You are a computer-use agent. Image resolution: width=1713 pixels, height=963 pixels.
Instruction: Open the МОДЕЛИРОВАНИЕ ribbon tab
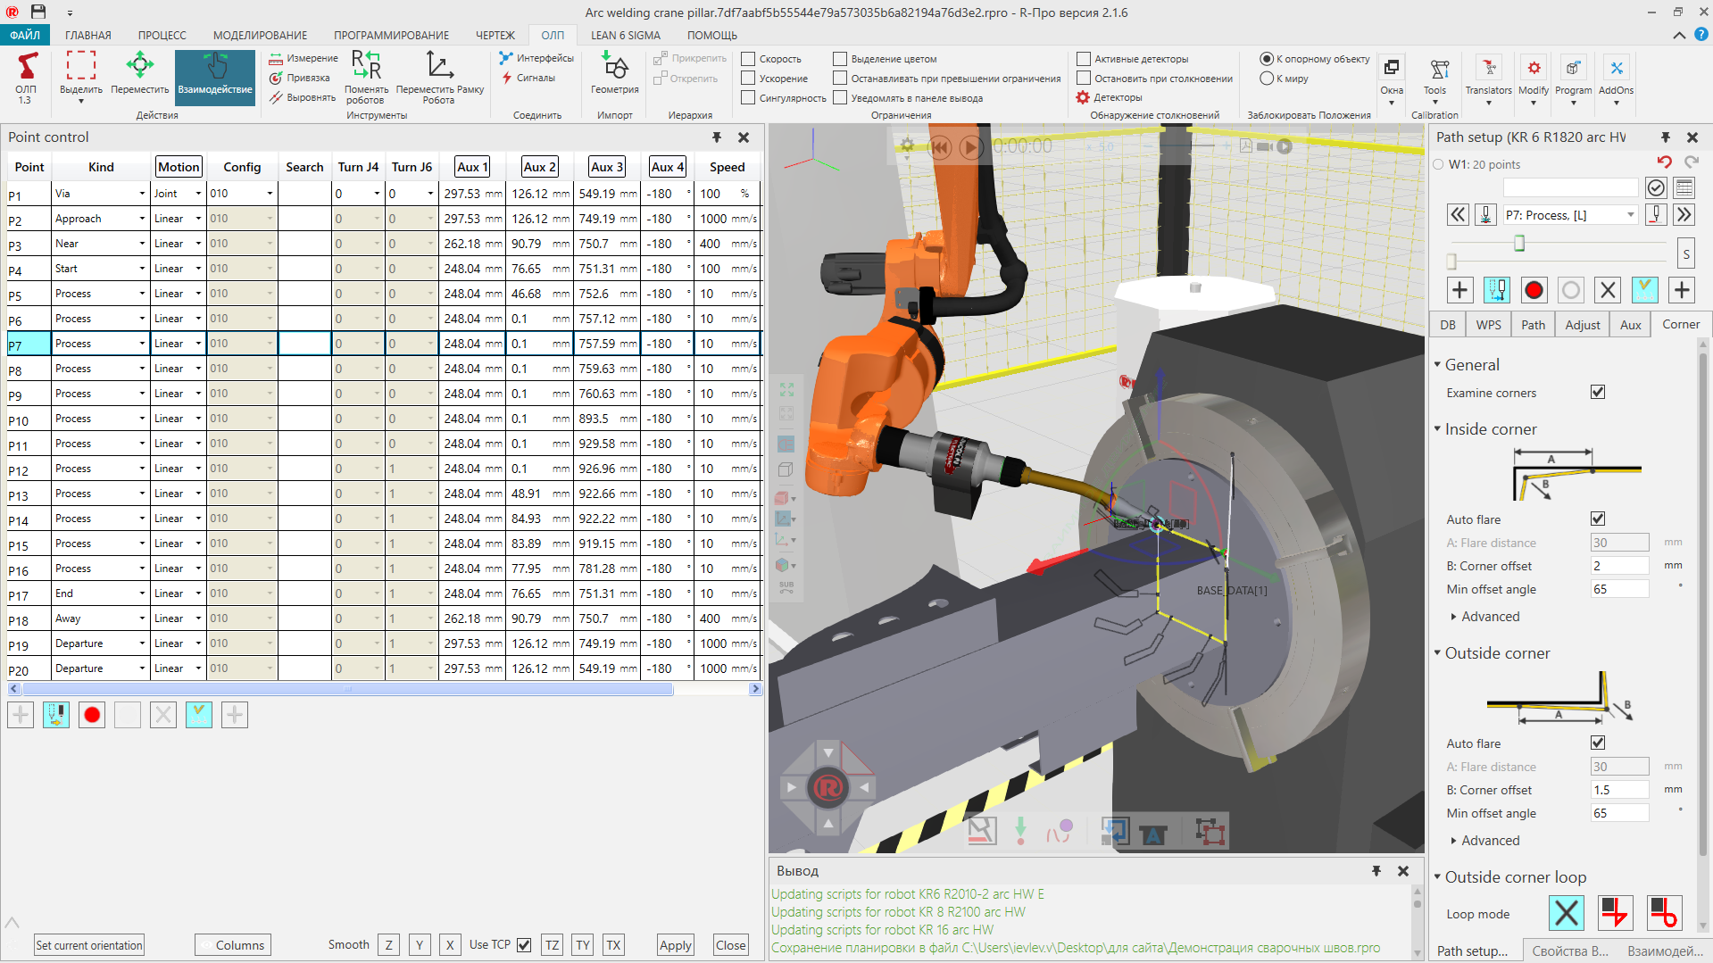(260, 36)
